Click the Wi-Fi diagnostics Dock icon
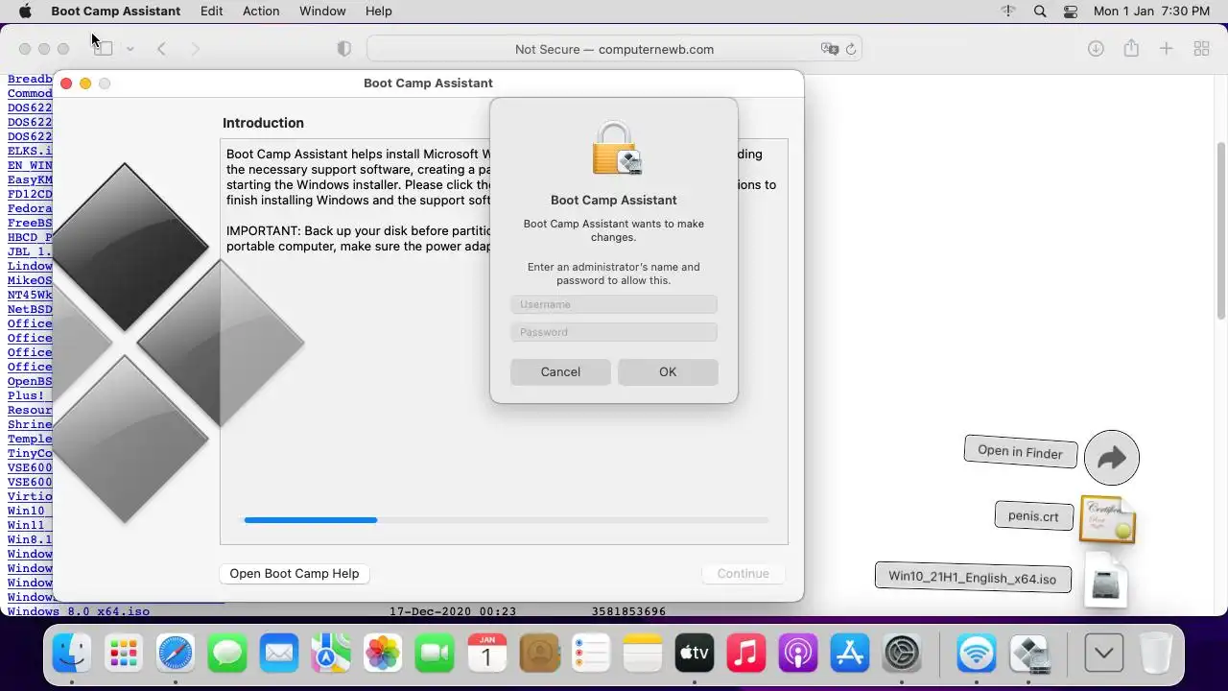 coord(977,654)
